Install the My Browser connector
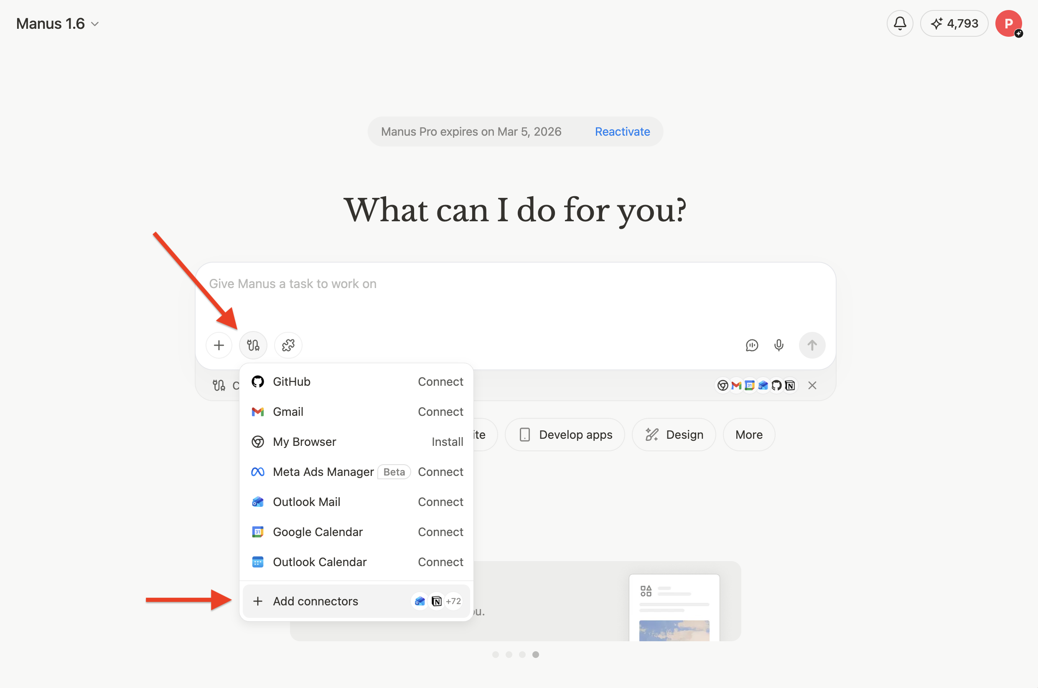Viewport: 1038px width, 688px height. pyautogui.click(x=448, y=442)
